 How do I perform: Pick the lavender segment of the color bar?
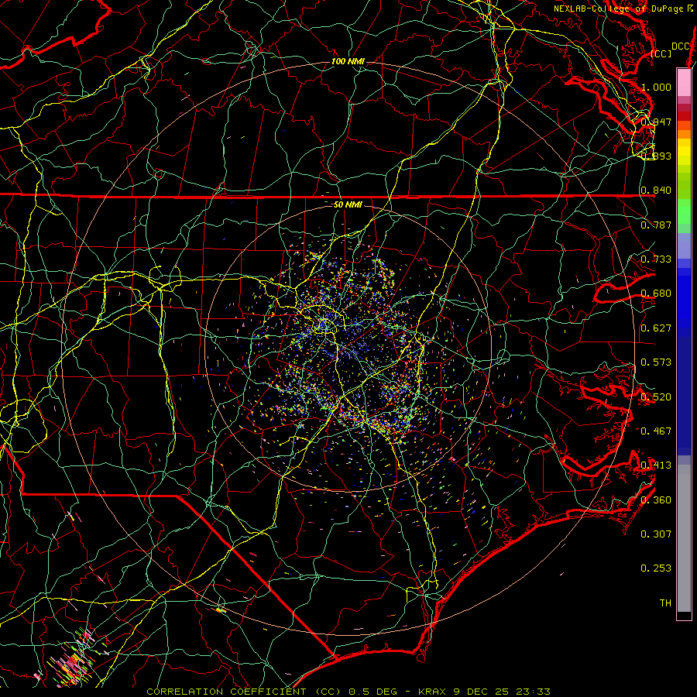684,245
